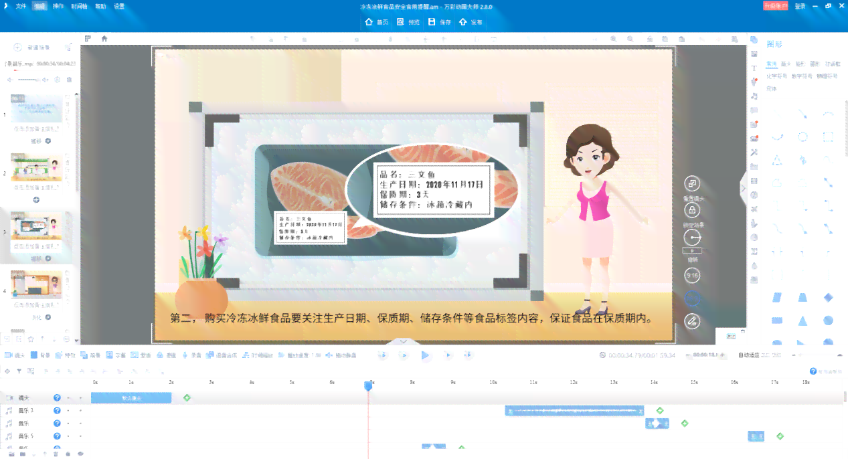Select scene 1 thumbnail
Screen dimensions: 848x459
(36, 108)
